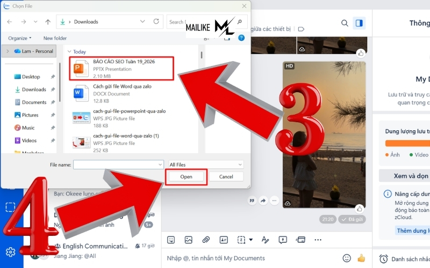Open Zalo settings gear icon
This screenshot has width=430, height=268.
pyautogui.click(x=10, y=252)
